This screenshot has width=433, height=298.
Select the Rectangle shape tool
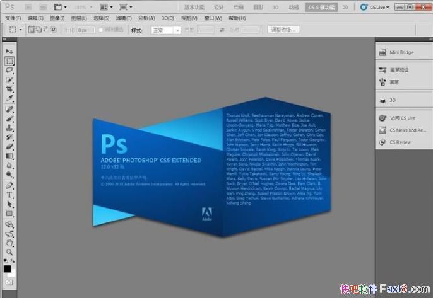point(9,214)
